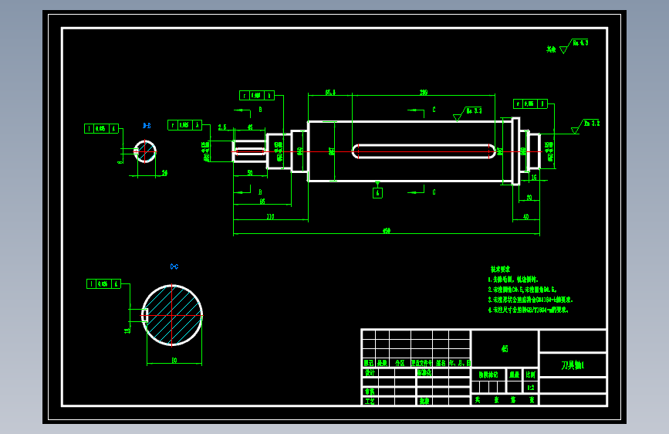Click the scale value 1:2 in title block
Viewport: 669px width, 434px height.
[x=531, y=388]
